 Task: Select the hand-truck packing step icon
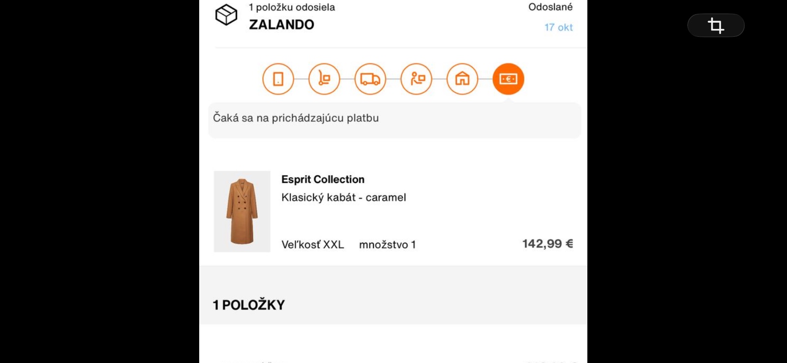tap(324, 79)
